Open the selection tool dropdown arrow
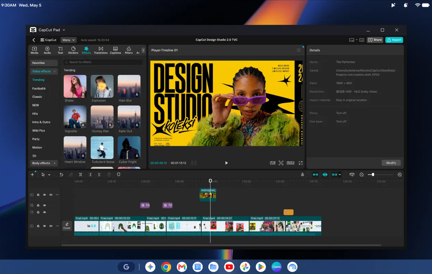 click(49, 175)
